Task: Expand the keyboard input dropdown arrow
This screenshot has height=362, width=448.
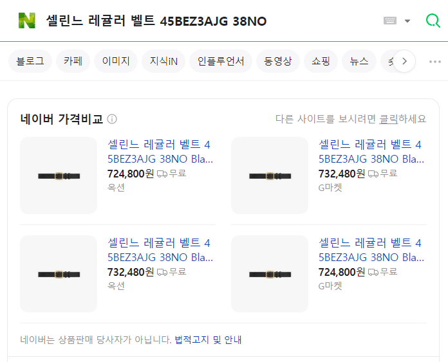Action: pyautogui.click(x=407, y=21)
